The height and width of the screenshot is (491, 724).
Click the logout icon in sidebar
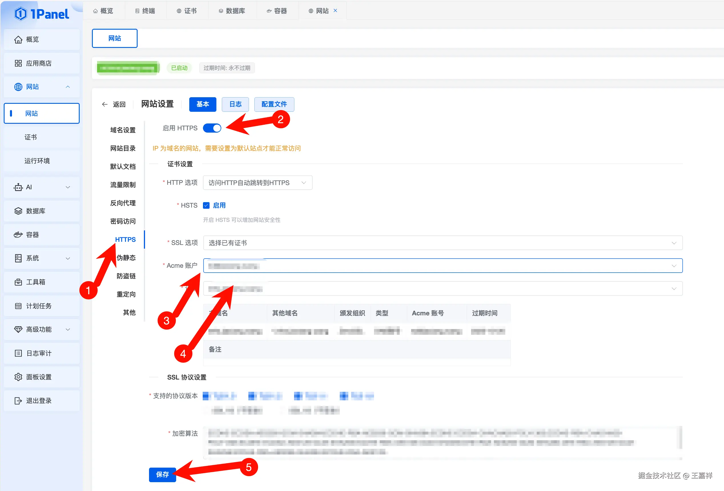pos(18,400)
